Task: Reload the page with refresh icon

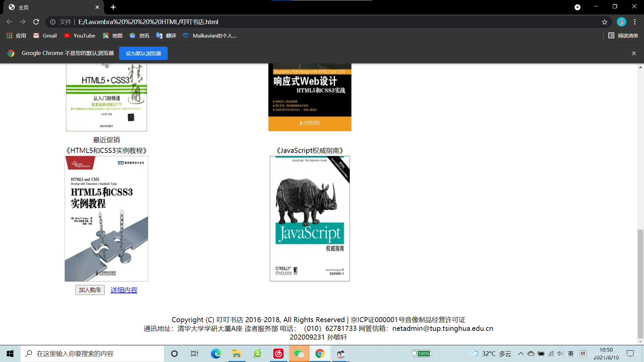Action: point(36,22)
